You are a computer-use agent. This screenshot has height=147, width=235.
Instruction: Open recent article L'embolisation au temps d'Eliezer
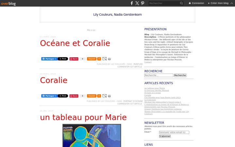tap(166, 106)
